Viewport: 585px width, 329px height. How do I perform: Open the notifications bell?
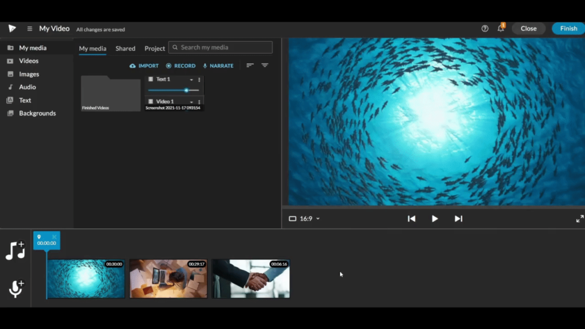point(500,28)
